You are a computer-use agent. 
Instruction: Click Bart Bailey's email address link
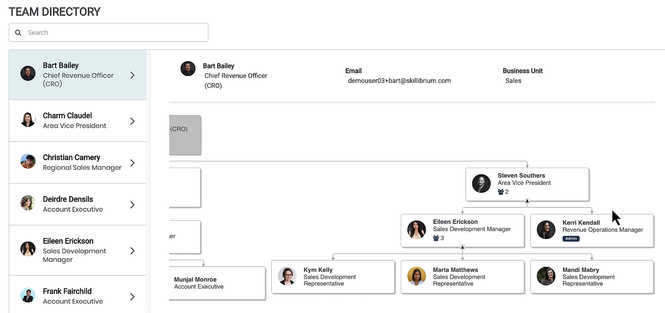coord(399,81)
